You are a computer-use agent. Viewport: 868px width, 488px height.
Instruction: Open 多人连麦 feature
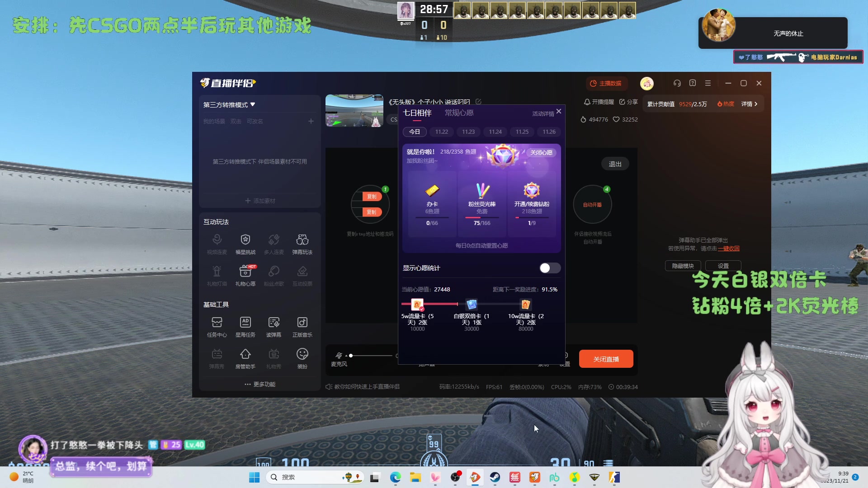coord(274,244)
